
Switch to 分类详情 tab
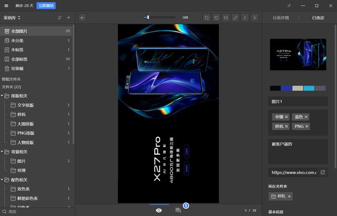point(281,18)
